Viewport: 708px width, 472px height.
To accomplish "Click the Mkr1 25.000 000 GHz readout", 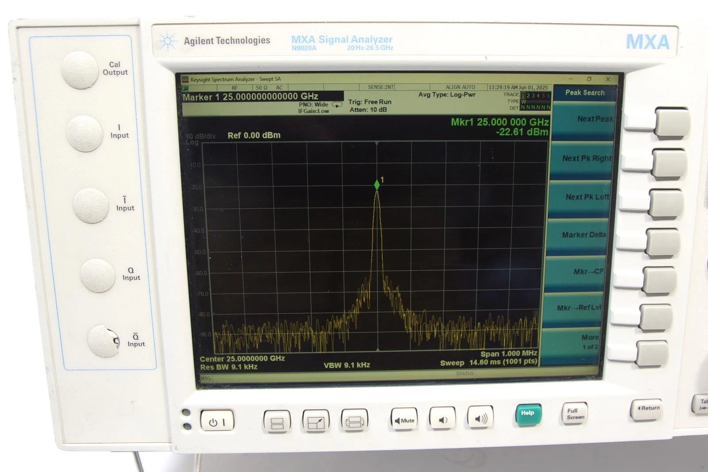I will [x=500, y=122].
